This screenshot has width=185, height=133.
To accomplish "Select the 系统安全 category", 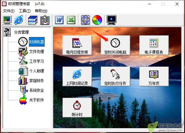I will tap(37, 90).
